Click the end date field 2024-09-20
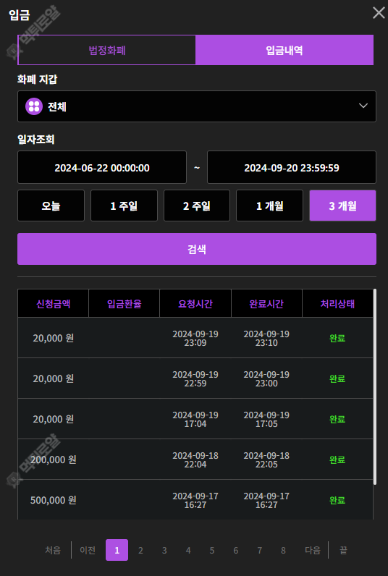This screenshot has height=576, width=388. point(292,167)
